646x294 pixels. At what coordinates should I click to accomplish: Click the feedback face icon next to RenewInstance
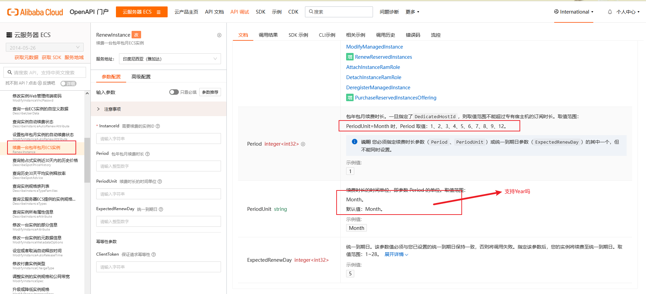(219, 35)
